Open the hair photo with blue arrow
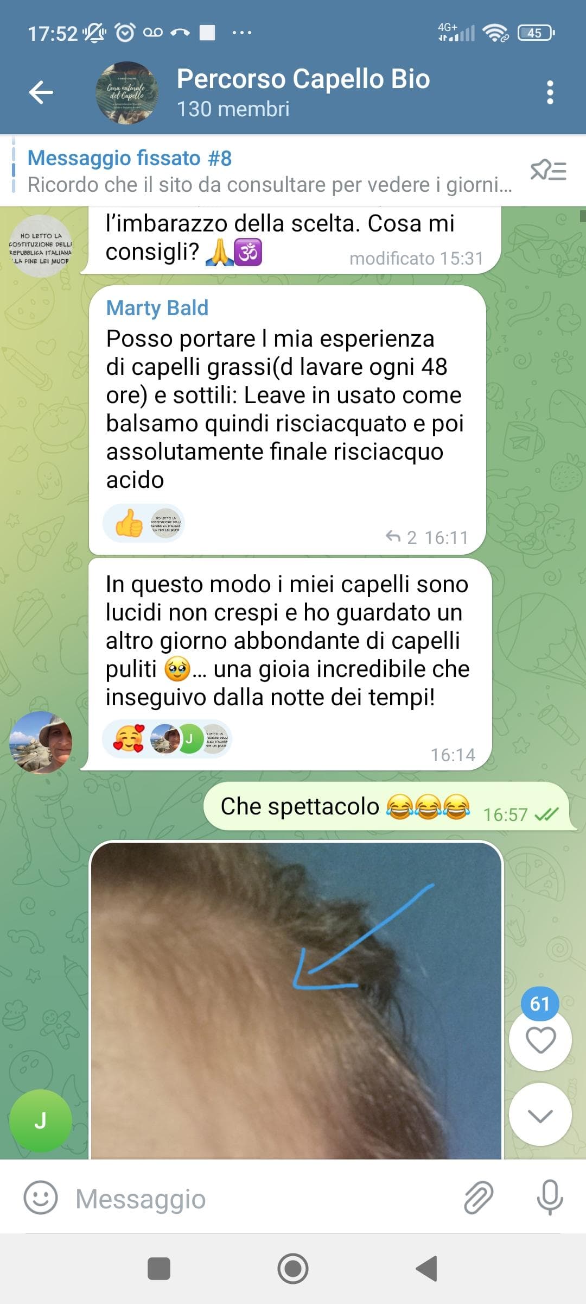 [296, 1000]
